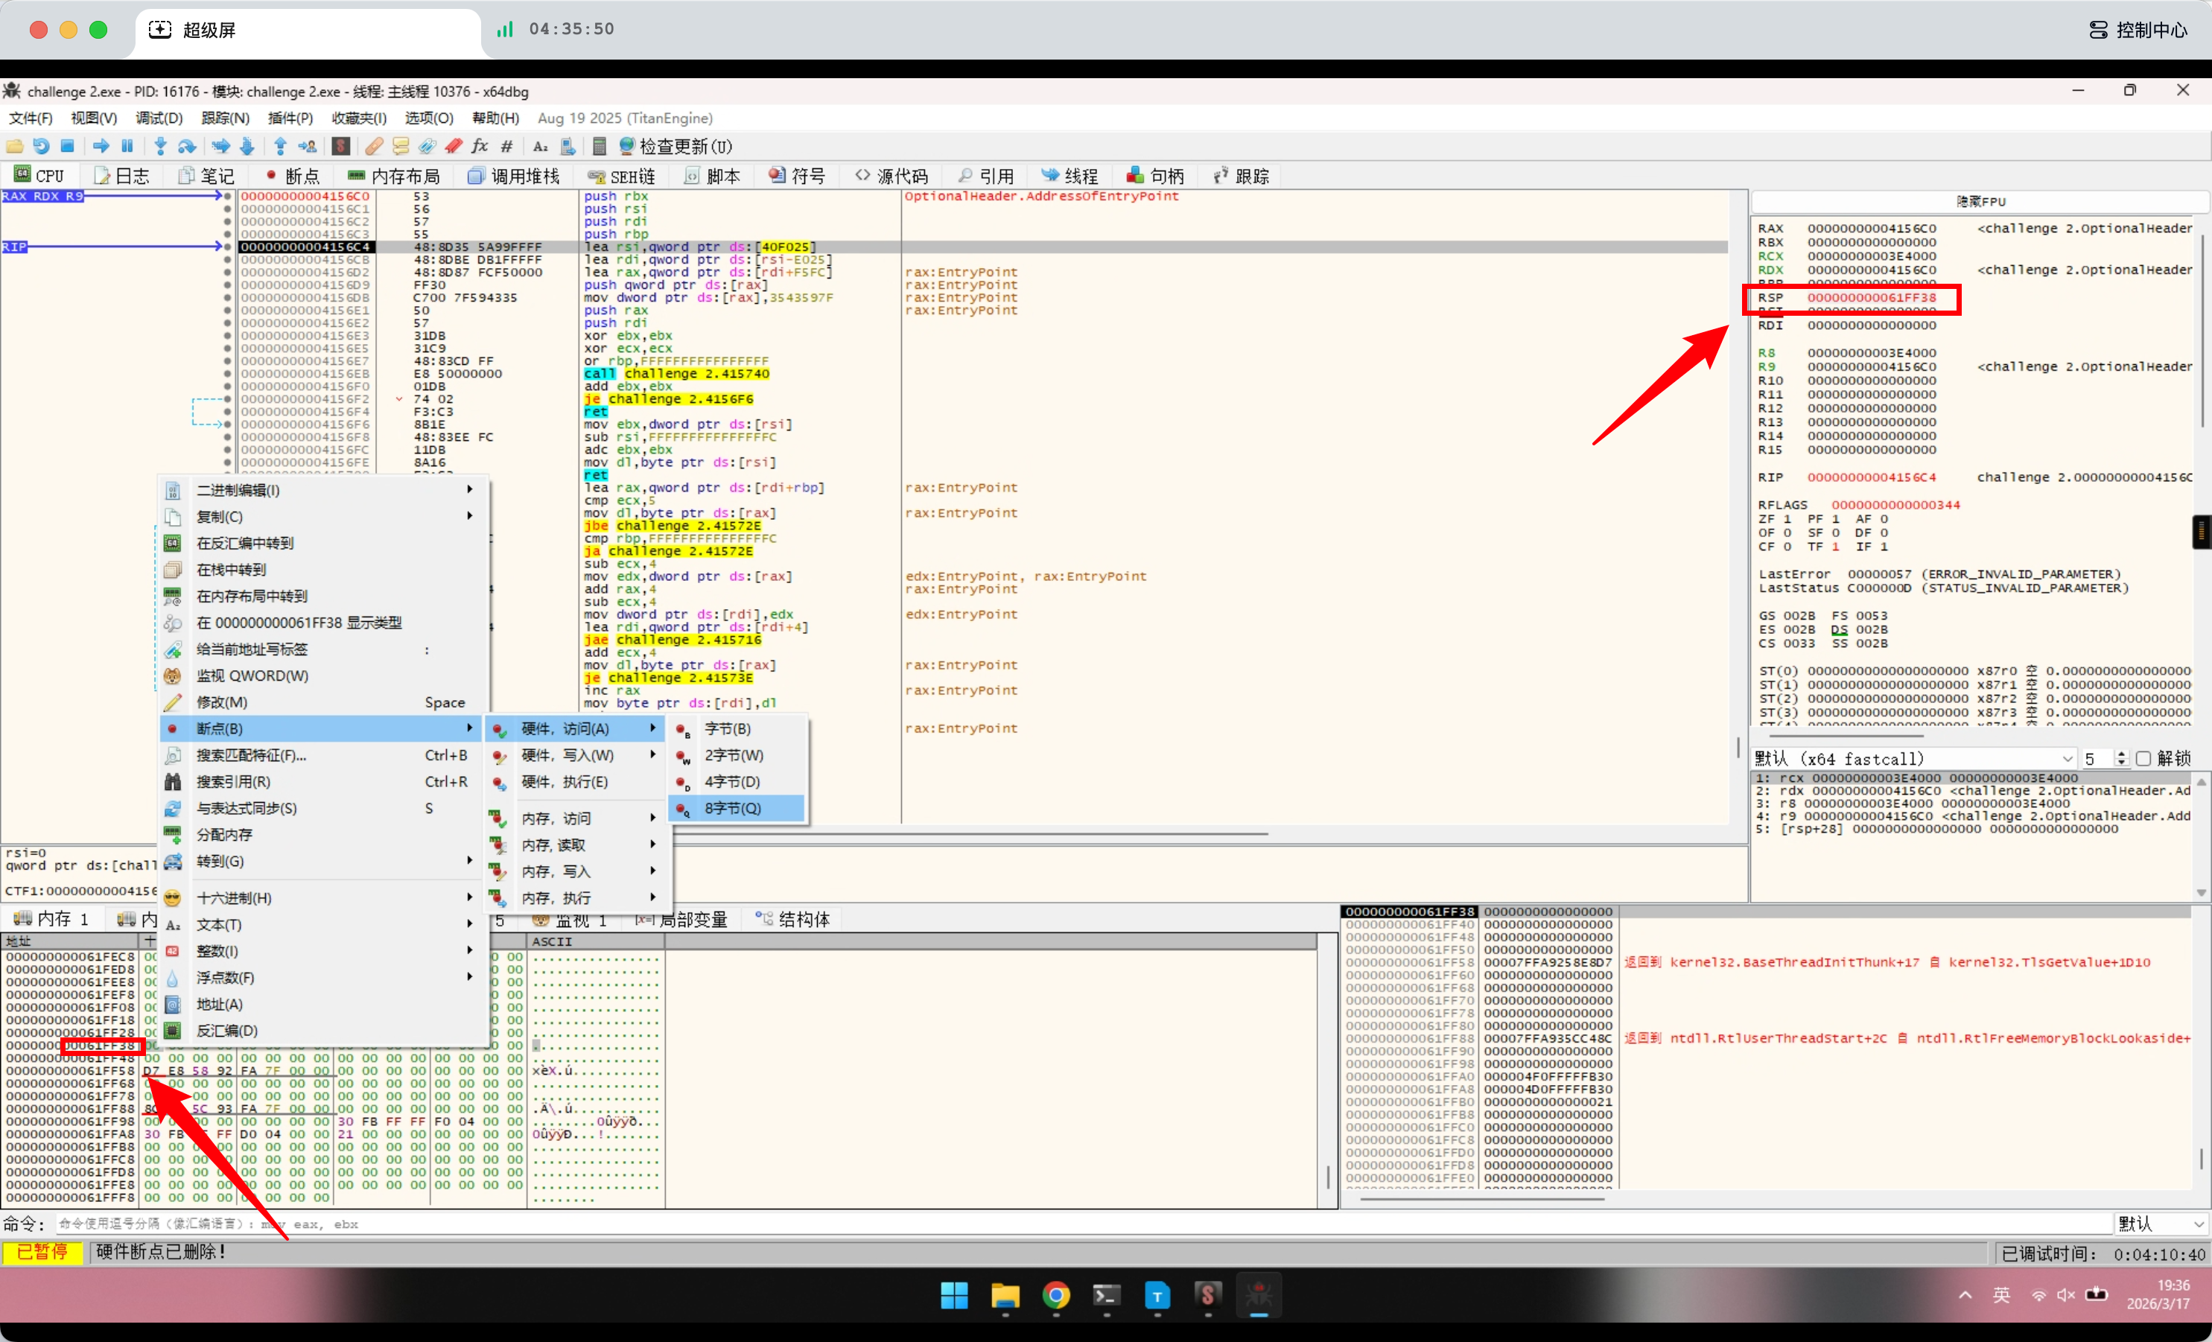
Task: Click the restart debugging toolbar icon
Action: pos(41,146)
